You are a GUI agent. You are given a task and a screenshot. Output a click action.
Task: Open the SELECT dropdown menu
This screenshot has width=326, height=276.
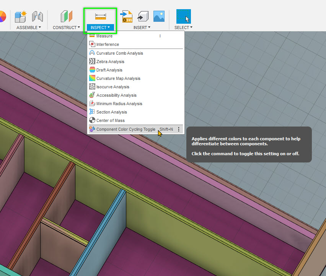tap(183, 28)
